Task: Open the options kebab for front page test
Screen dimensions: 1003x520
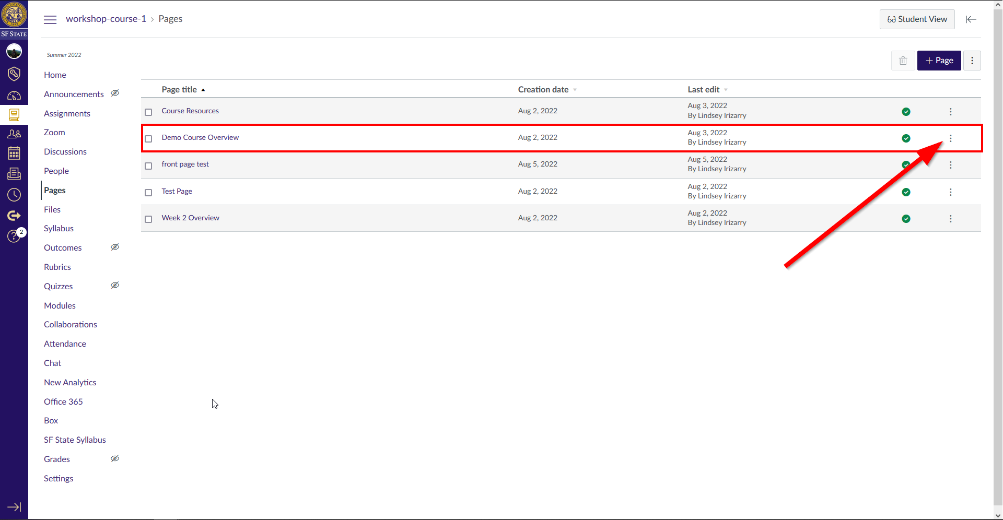Action: click(x=951, y=165)
